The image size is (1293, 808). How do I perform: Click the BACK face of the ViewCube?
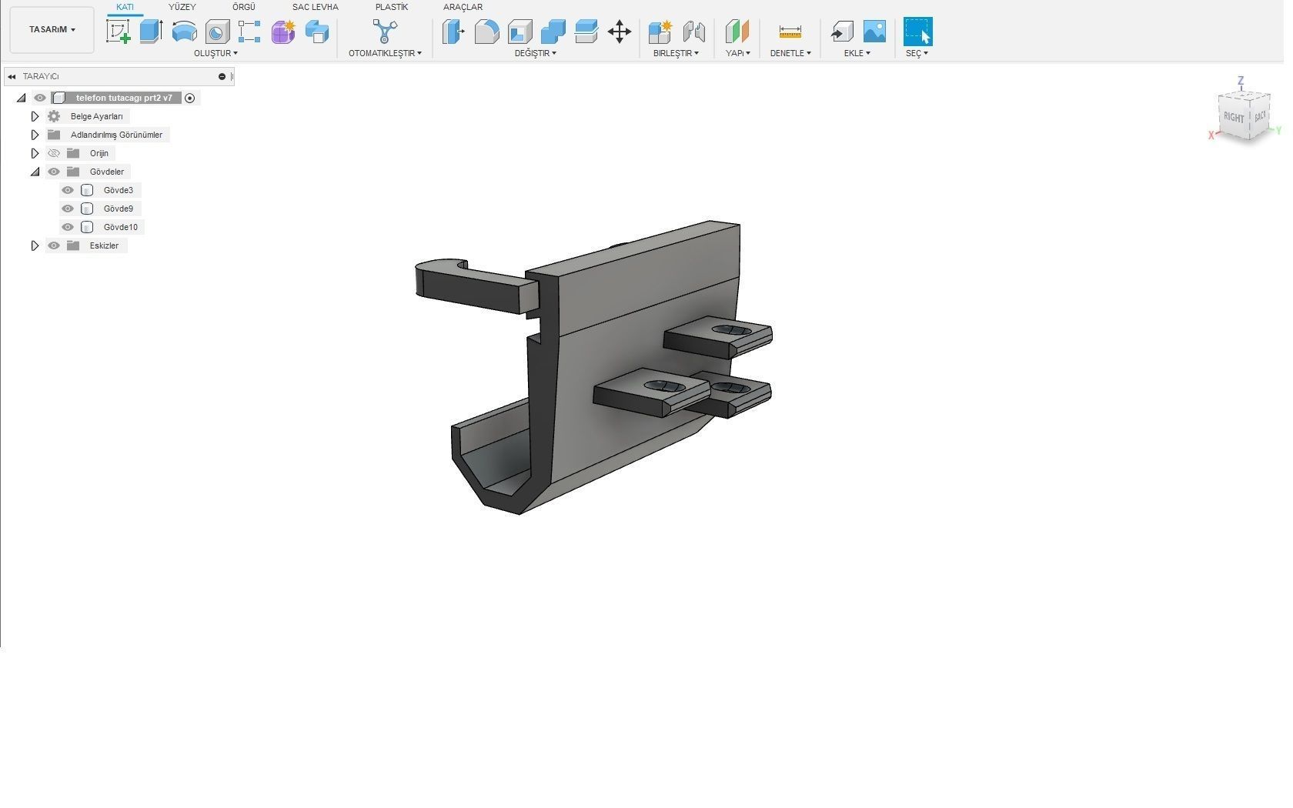[1259, 116]
